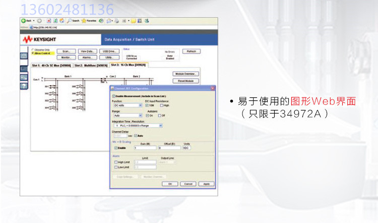Viewport: 378px width, 223px height.
Task: Open the Function dropdown showing DC volts
Action: 128,105
